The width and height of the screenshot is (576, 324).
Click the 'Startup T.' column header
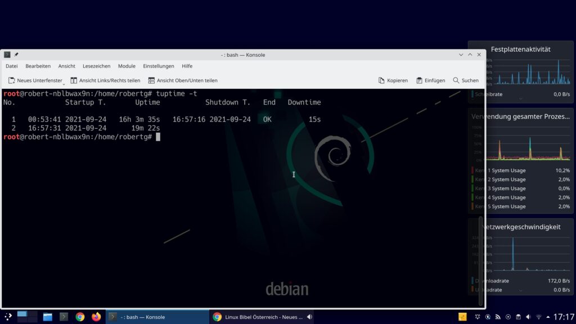click(x=85, y=102)
